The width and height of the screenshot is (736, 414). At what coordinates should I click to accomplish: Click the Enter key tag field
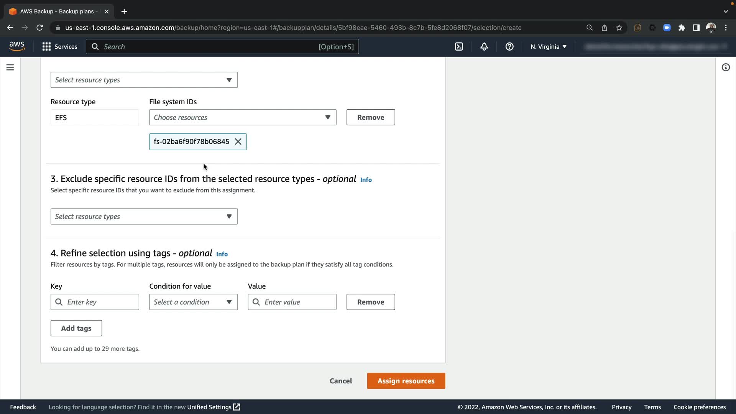(100, 302)
